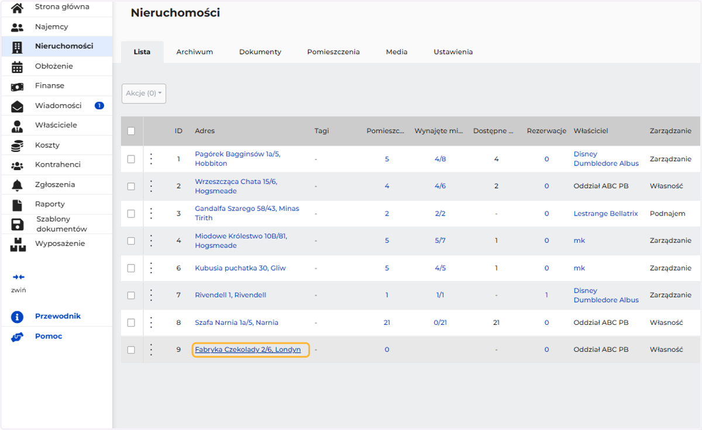Open the Gandalfa Szarego 58/43 address link
This screenshot has height=430, width=702.
247,213
